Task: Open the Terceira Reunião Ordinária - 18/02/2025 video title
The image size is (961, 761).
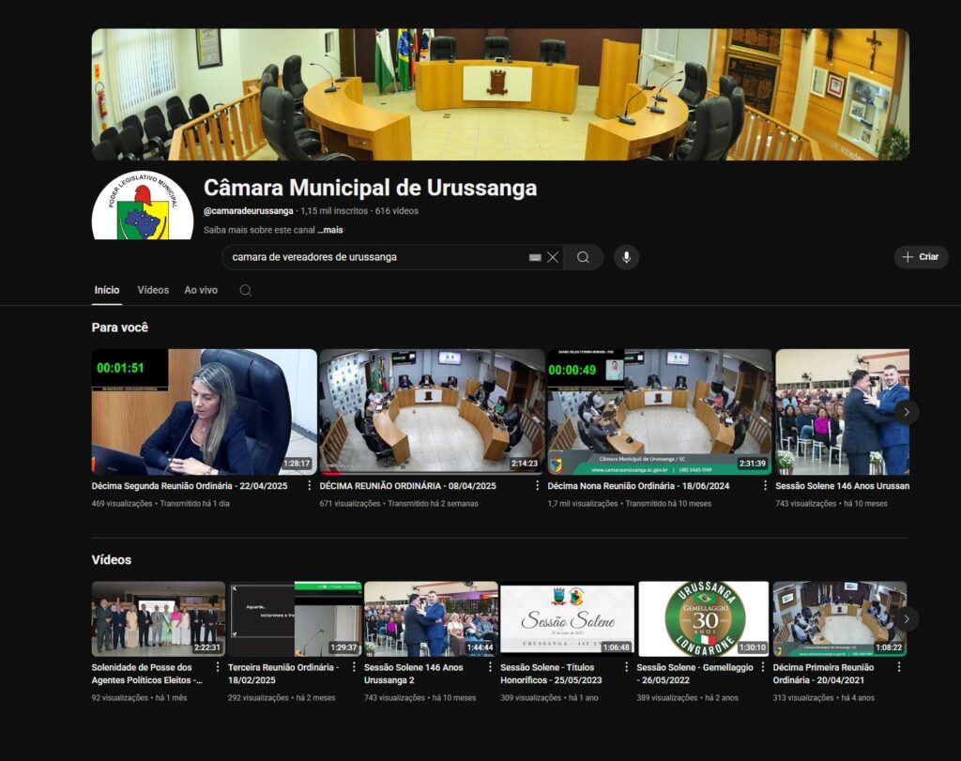Action: coord(282,674)
